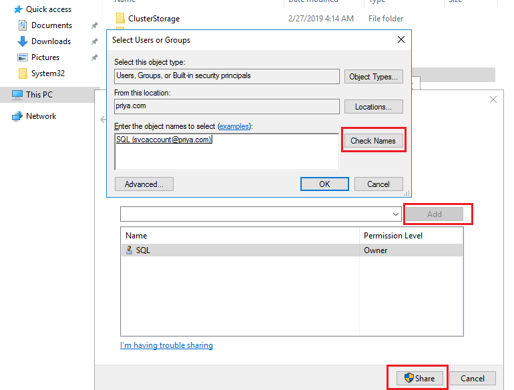The image size is (514, 390).
Task: Click the object type field
Action: pos(226,76)
